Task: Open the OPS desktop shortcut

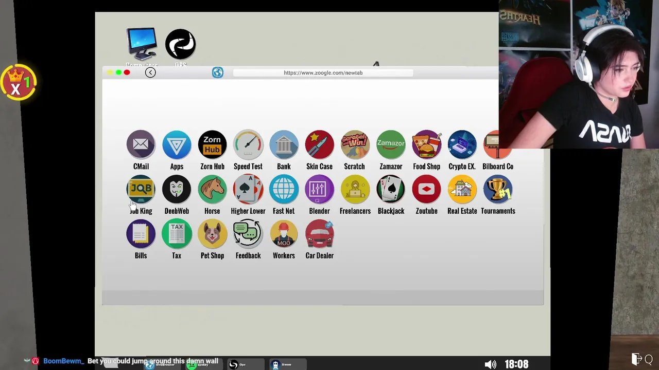Action: point(180,44)
